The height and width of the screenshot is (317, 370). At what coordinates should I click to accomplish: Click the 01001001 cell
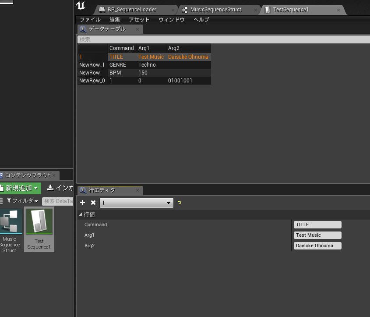(180, 81)
